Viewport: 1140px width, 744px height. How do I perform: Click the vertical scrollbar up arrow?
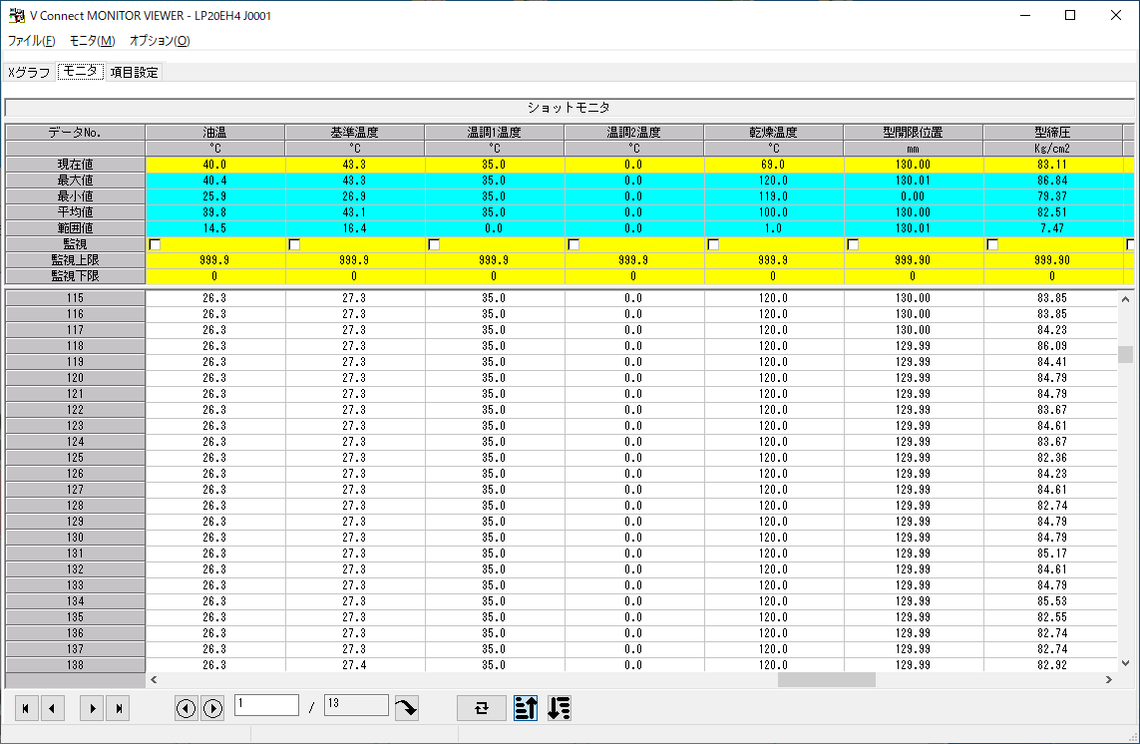pyautogui.click(x=1125, y=299)
